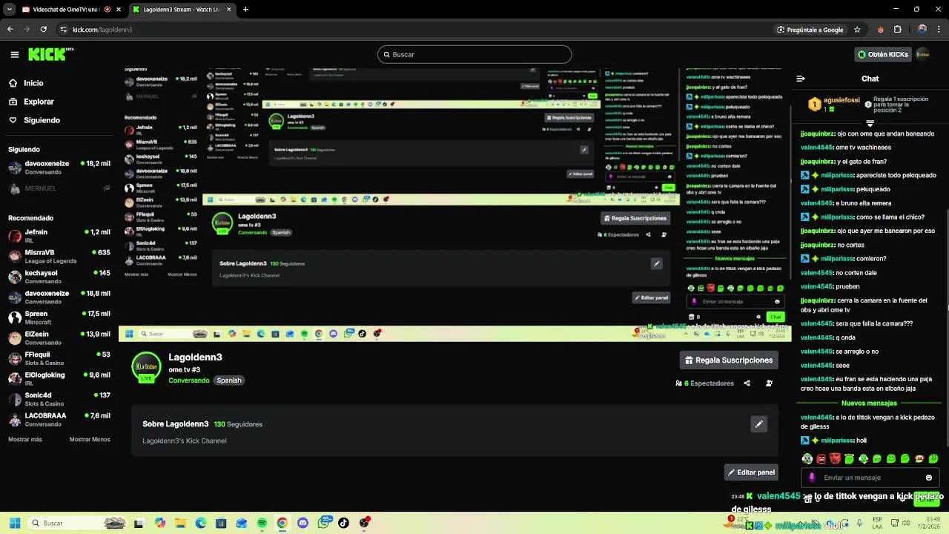Click the Obtén KICKs button

coord(883,54)
